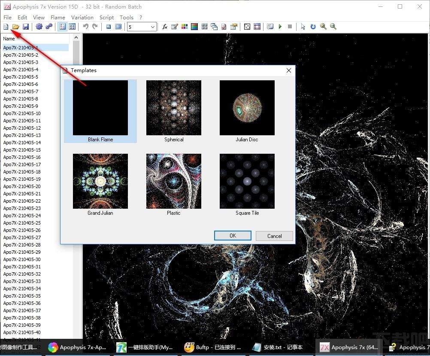
Task: Click the fullscreen view toolbar icon
Action: tap(118, 27)
